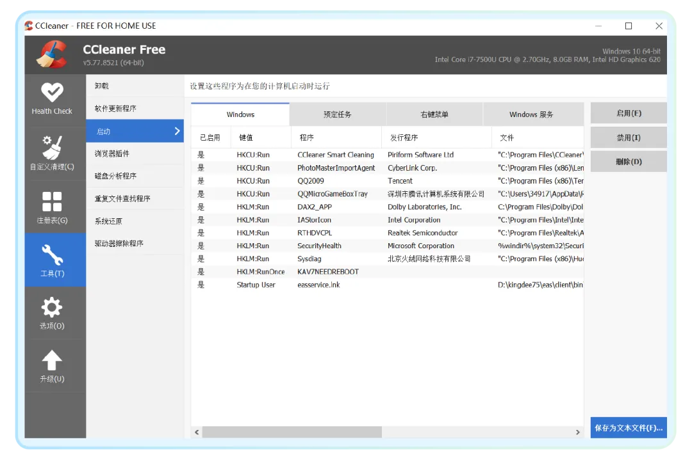692x460 pixels.
Task: Open the Registry (注册表) section
Action: (x=52, y=207)
